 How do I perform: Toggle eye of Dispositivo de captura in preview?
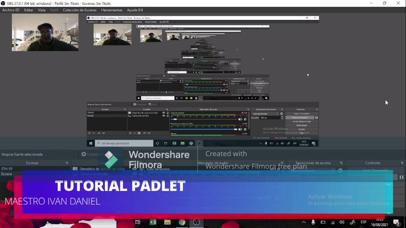point(164,113)
